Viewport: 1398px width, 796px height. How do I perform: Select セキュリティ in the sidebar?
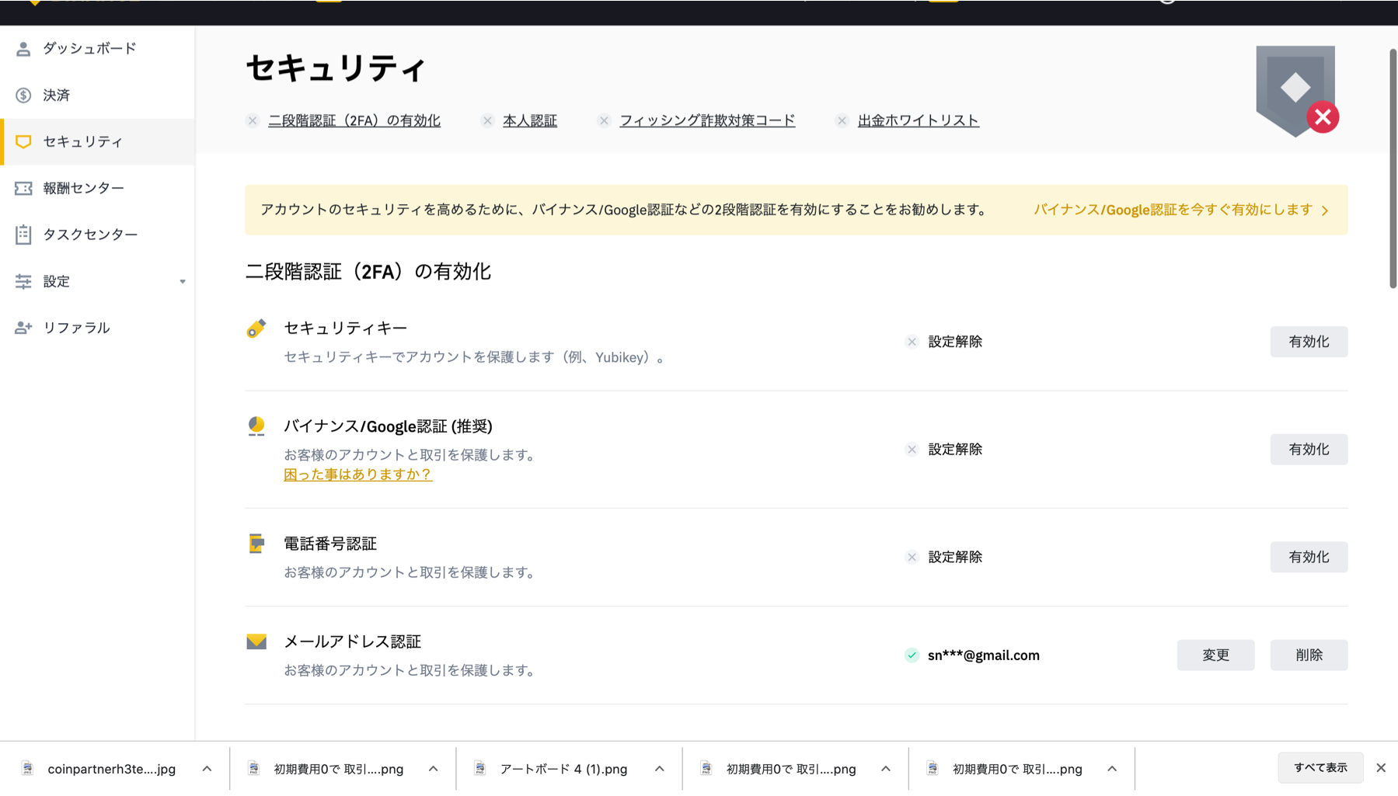(x=97, y=142)
